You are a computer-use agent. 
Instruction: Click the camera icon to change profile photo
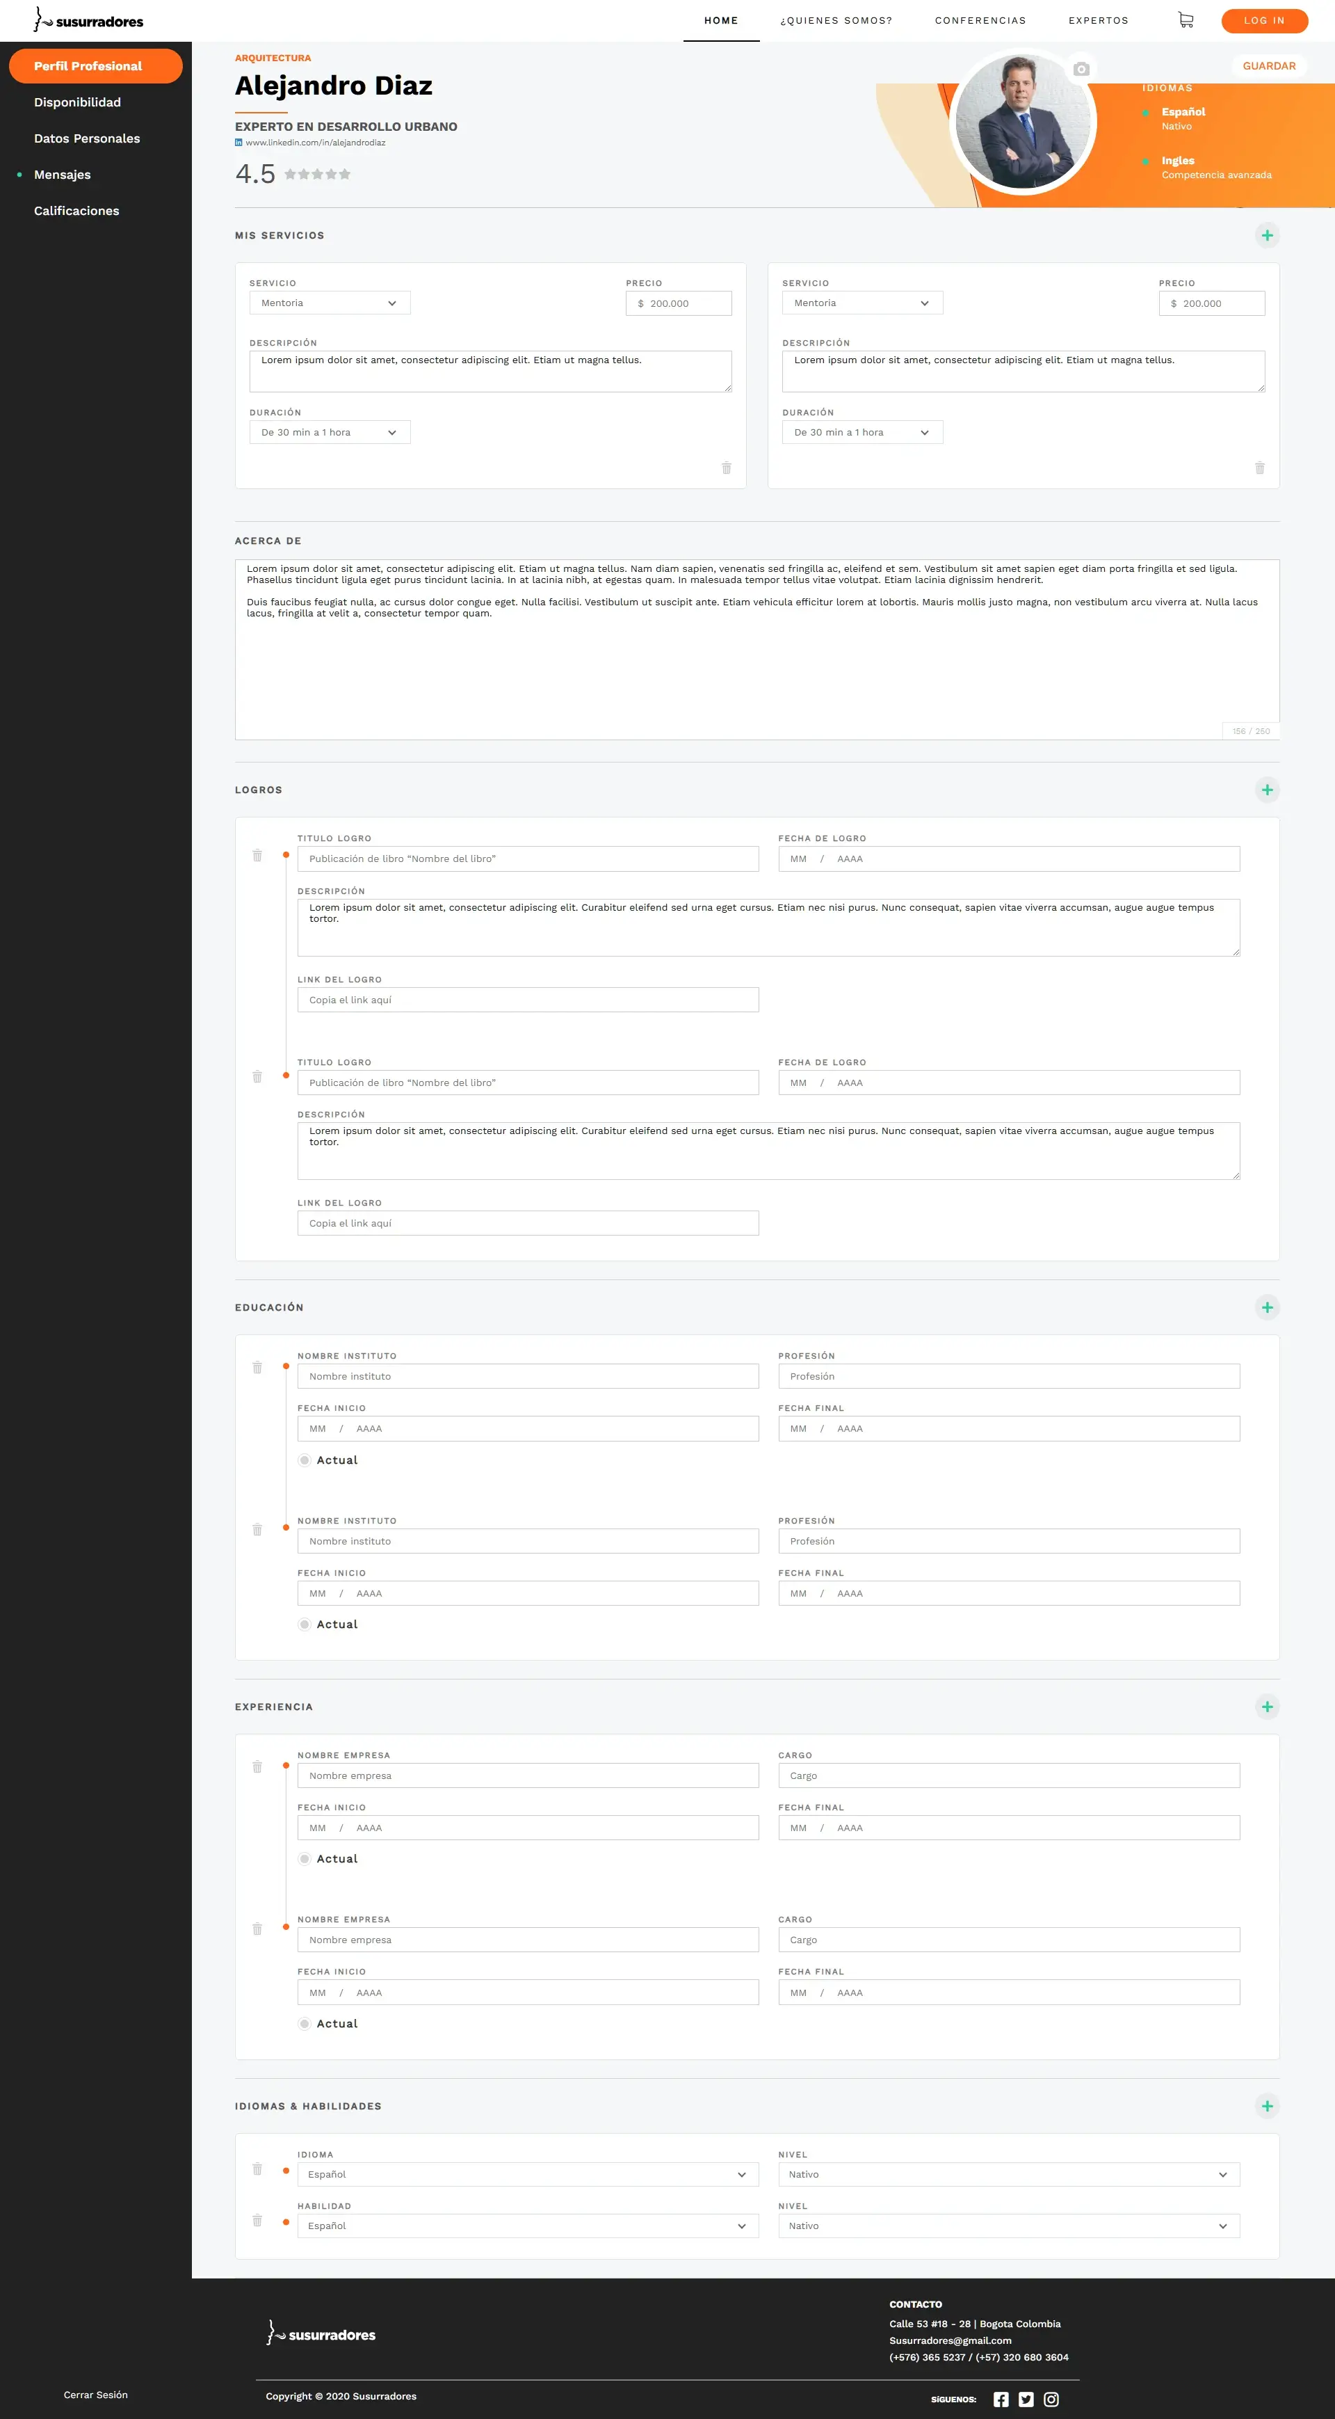(1081, 70)
